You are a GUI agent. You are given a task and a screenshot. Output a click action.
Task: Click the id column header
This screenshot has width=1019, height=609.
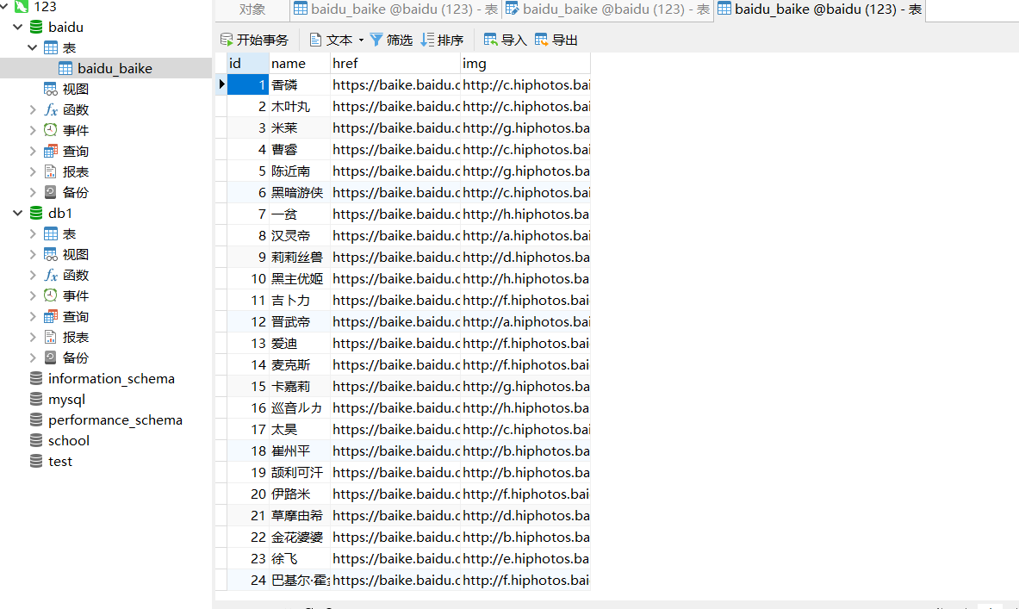point(247,63)
